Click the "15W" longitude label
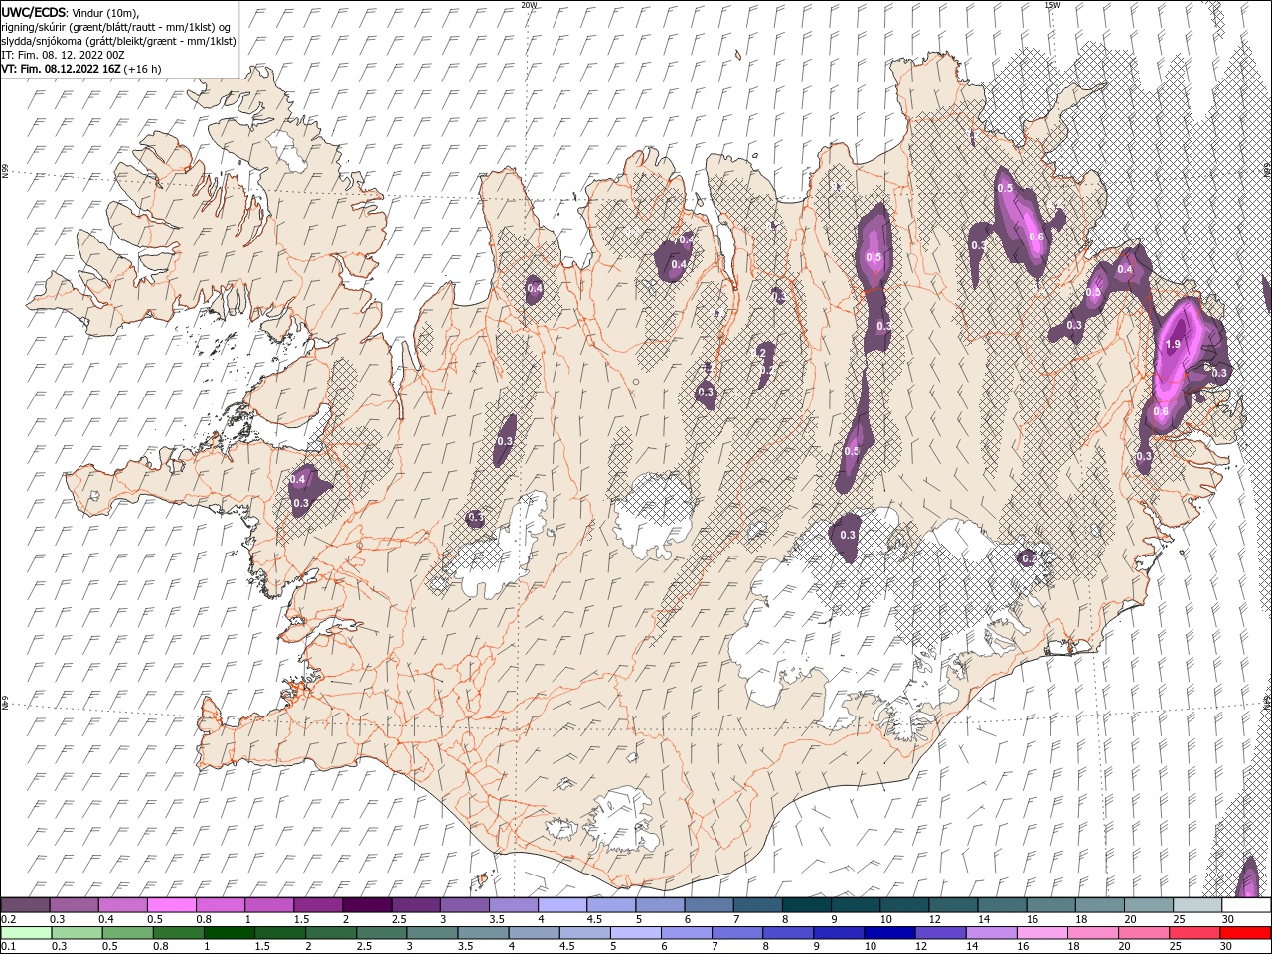 [x=1052, y=5]
